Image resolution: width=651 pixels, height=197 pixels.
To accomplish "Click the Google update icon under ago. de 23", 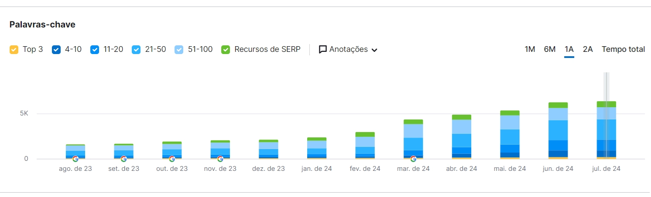I will coord(75,159).
